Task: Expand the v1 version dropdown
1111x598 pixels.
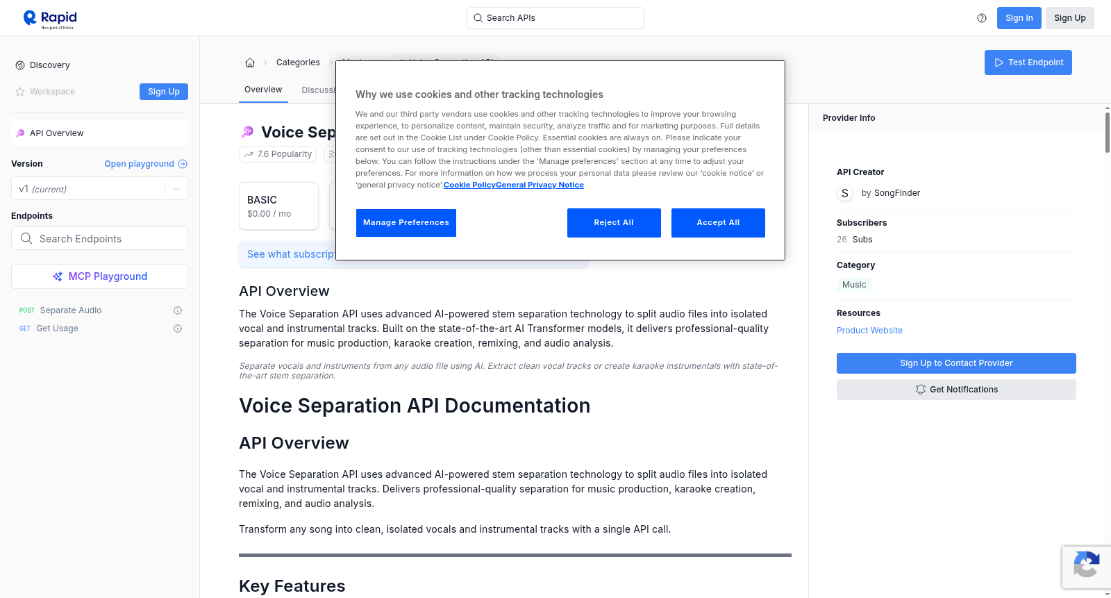Action: (176, 189)
